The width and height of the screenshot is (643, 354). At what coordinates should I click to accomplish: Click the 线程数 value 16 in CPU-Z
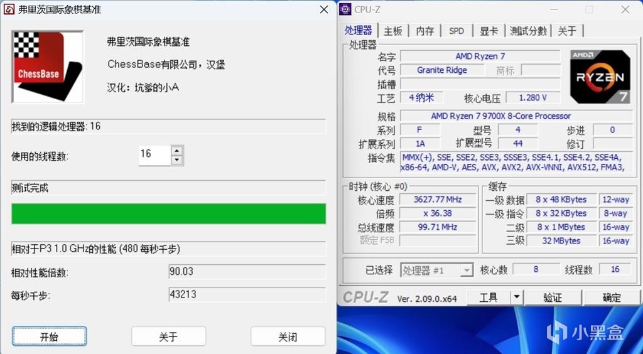pos(615,269)
